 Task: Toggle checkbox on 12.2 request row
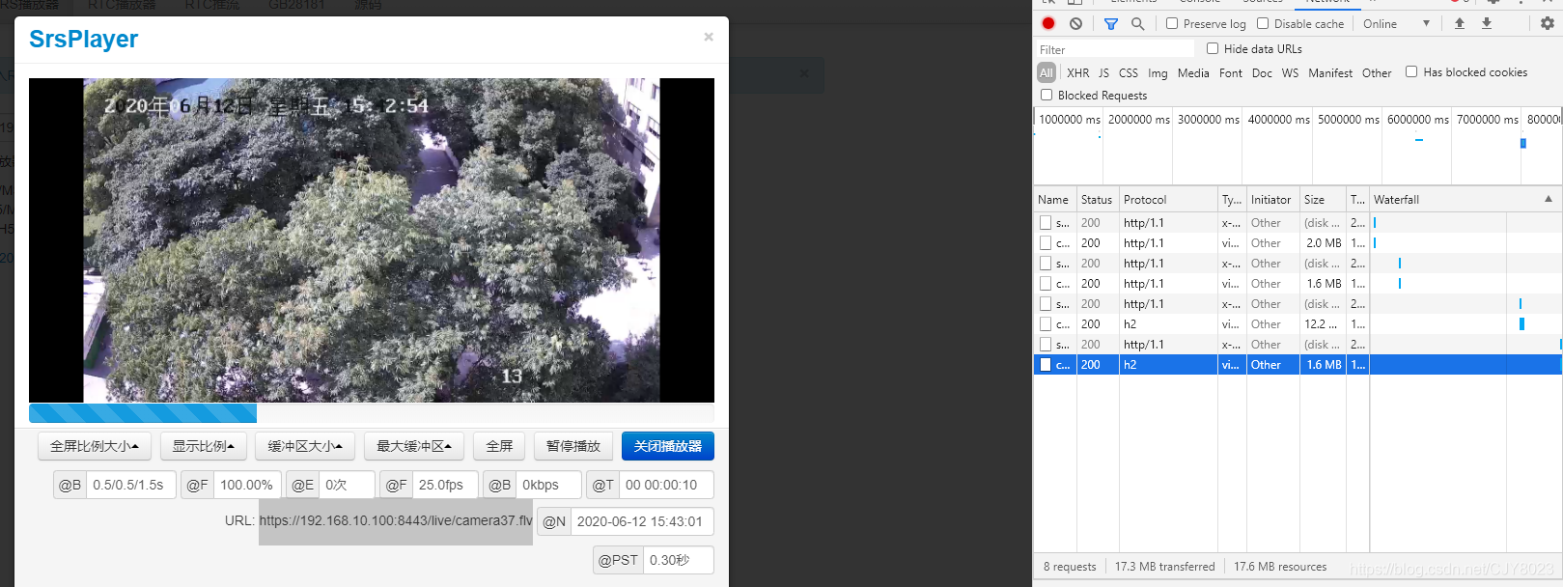click(x=1046, y=324)
